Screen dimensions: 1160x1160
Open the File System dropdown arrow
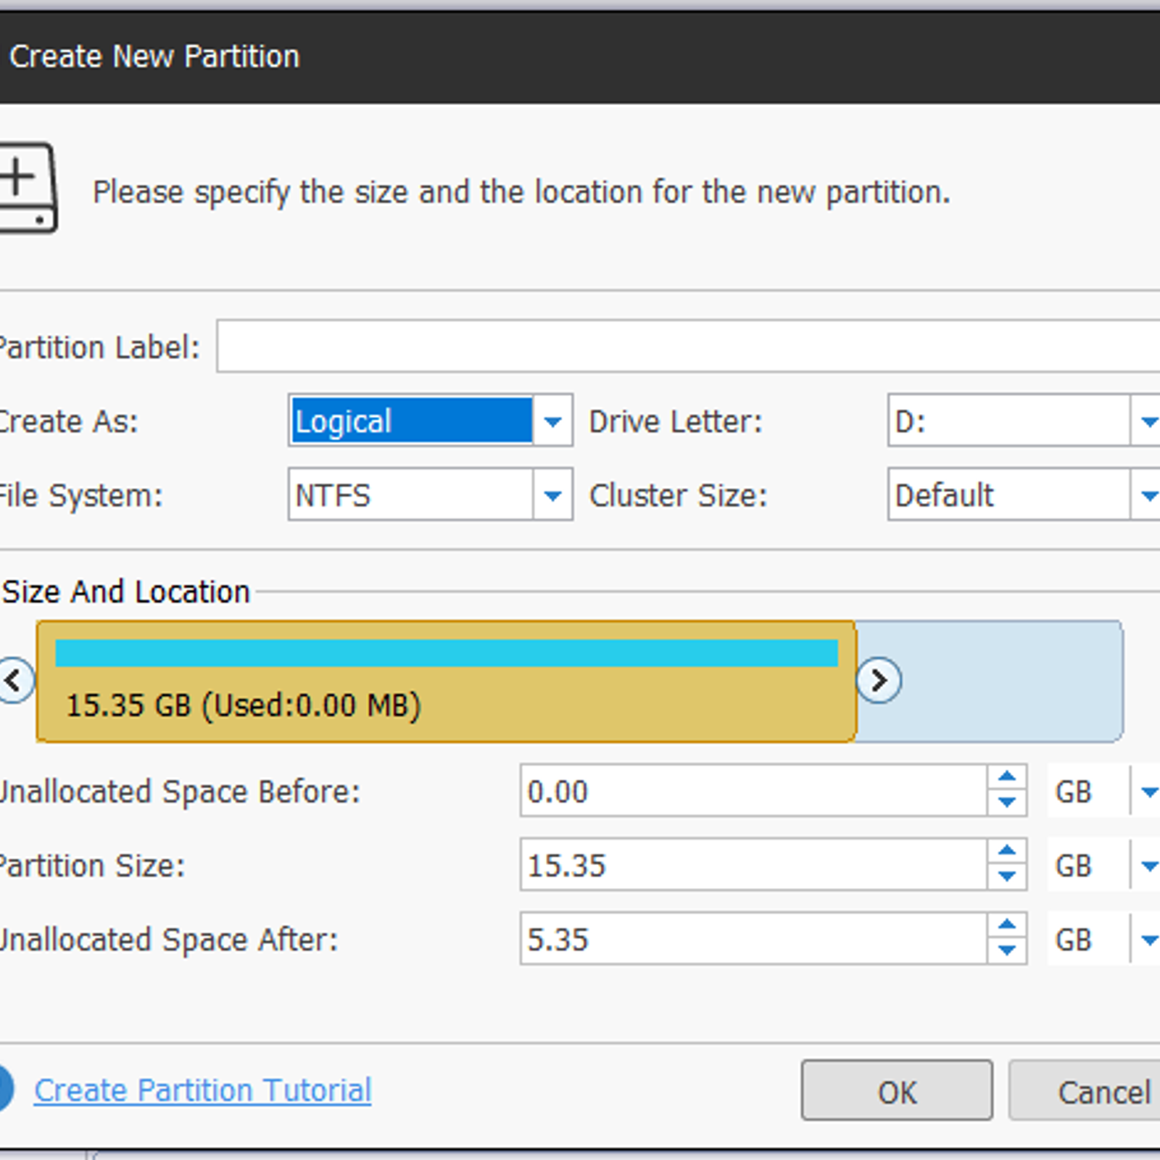point(552,494)
